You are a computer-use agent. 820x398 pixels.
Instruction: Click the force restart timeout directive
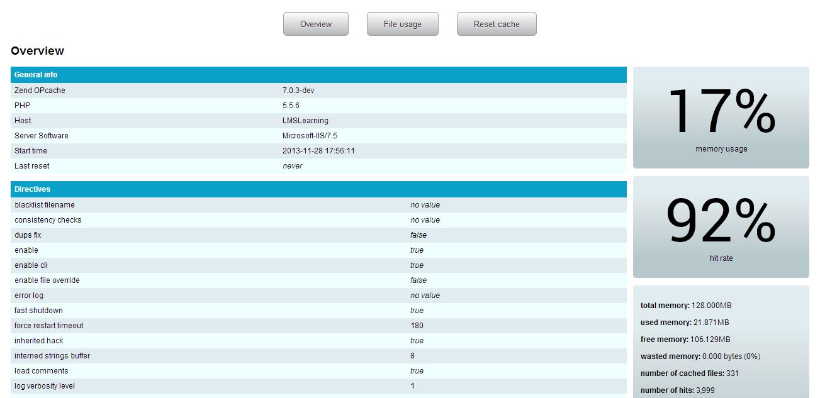coord(49,326)
